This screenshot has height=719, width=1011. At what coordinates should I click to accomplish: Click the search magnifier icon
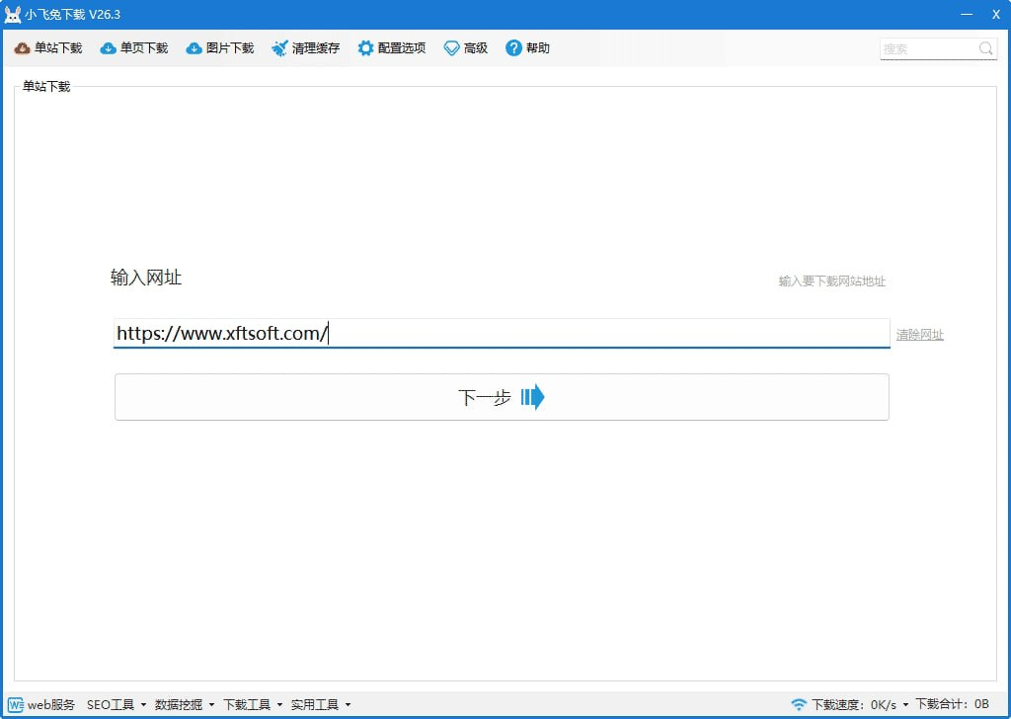pyautogui.click(x=985, y=48)
